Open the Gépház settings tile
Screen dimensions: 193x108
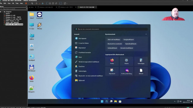point(126,61)
